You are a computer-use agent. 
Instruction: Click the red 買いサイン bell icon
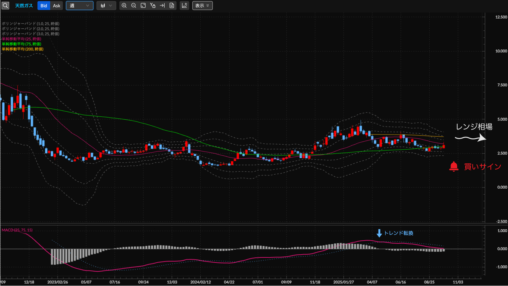point(454,166)
